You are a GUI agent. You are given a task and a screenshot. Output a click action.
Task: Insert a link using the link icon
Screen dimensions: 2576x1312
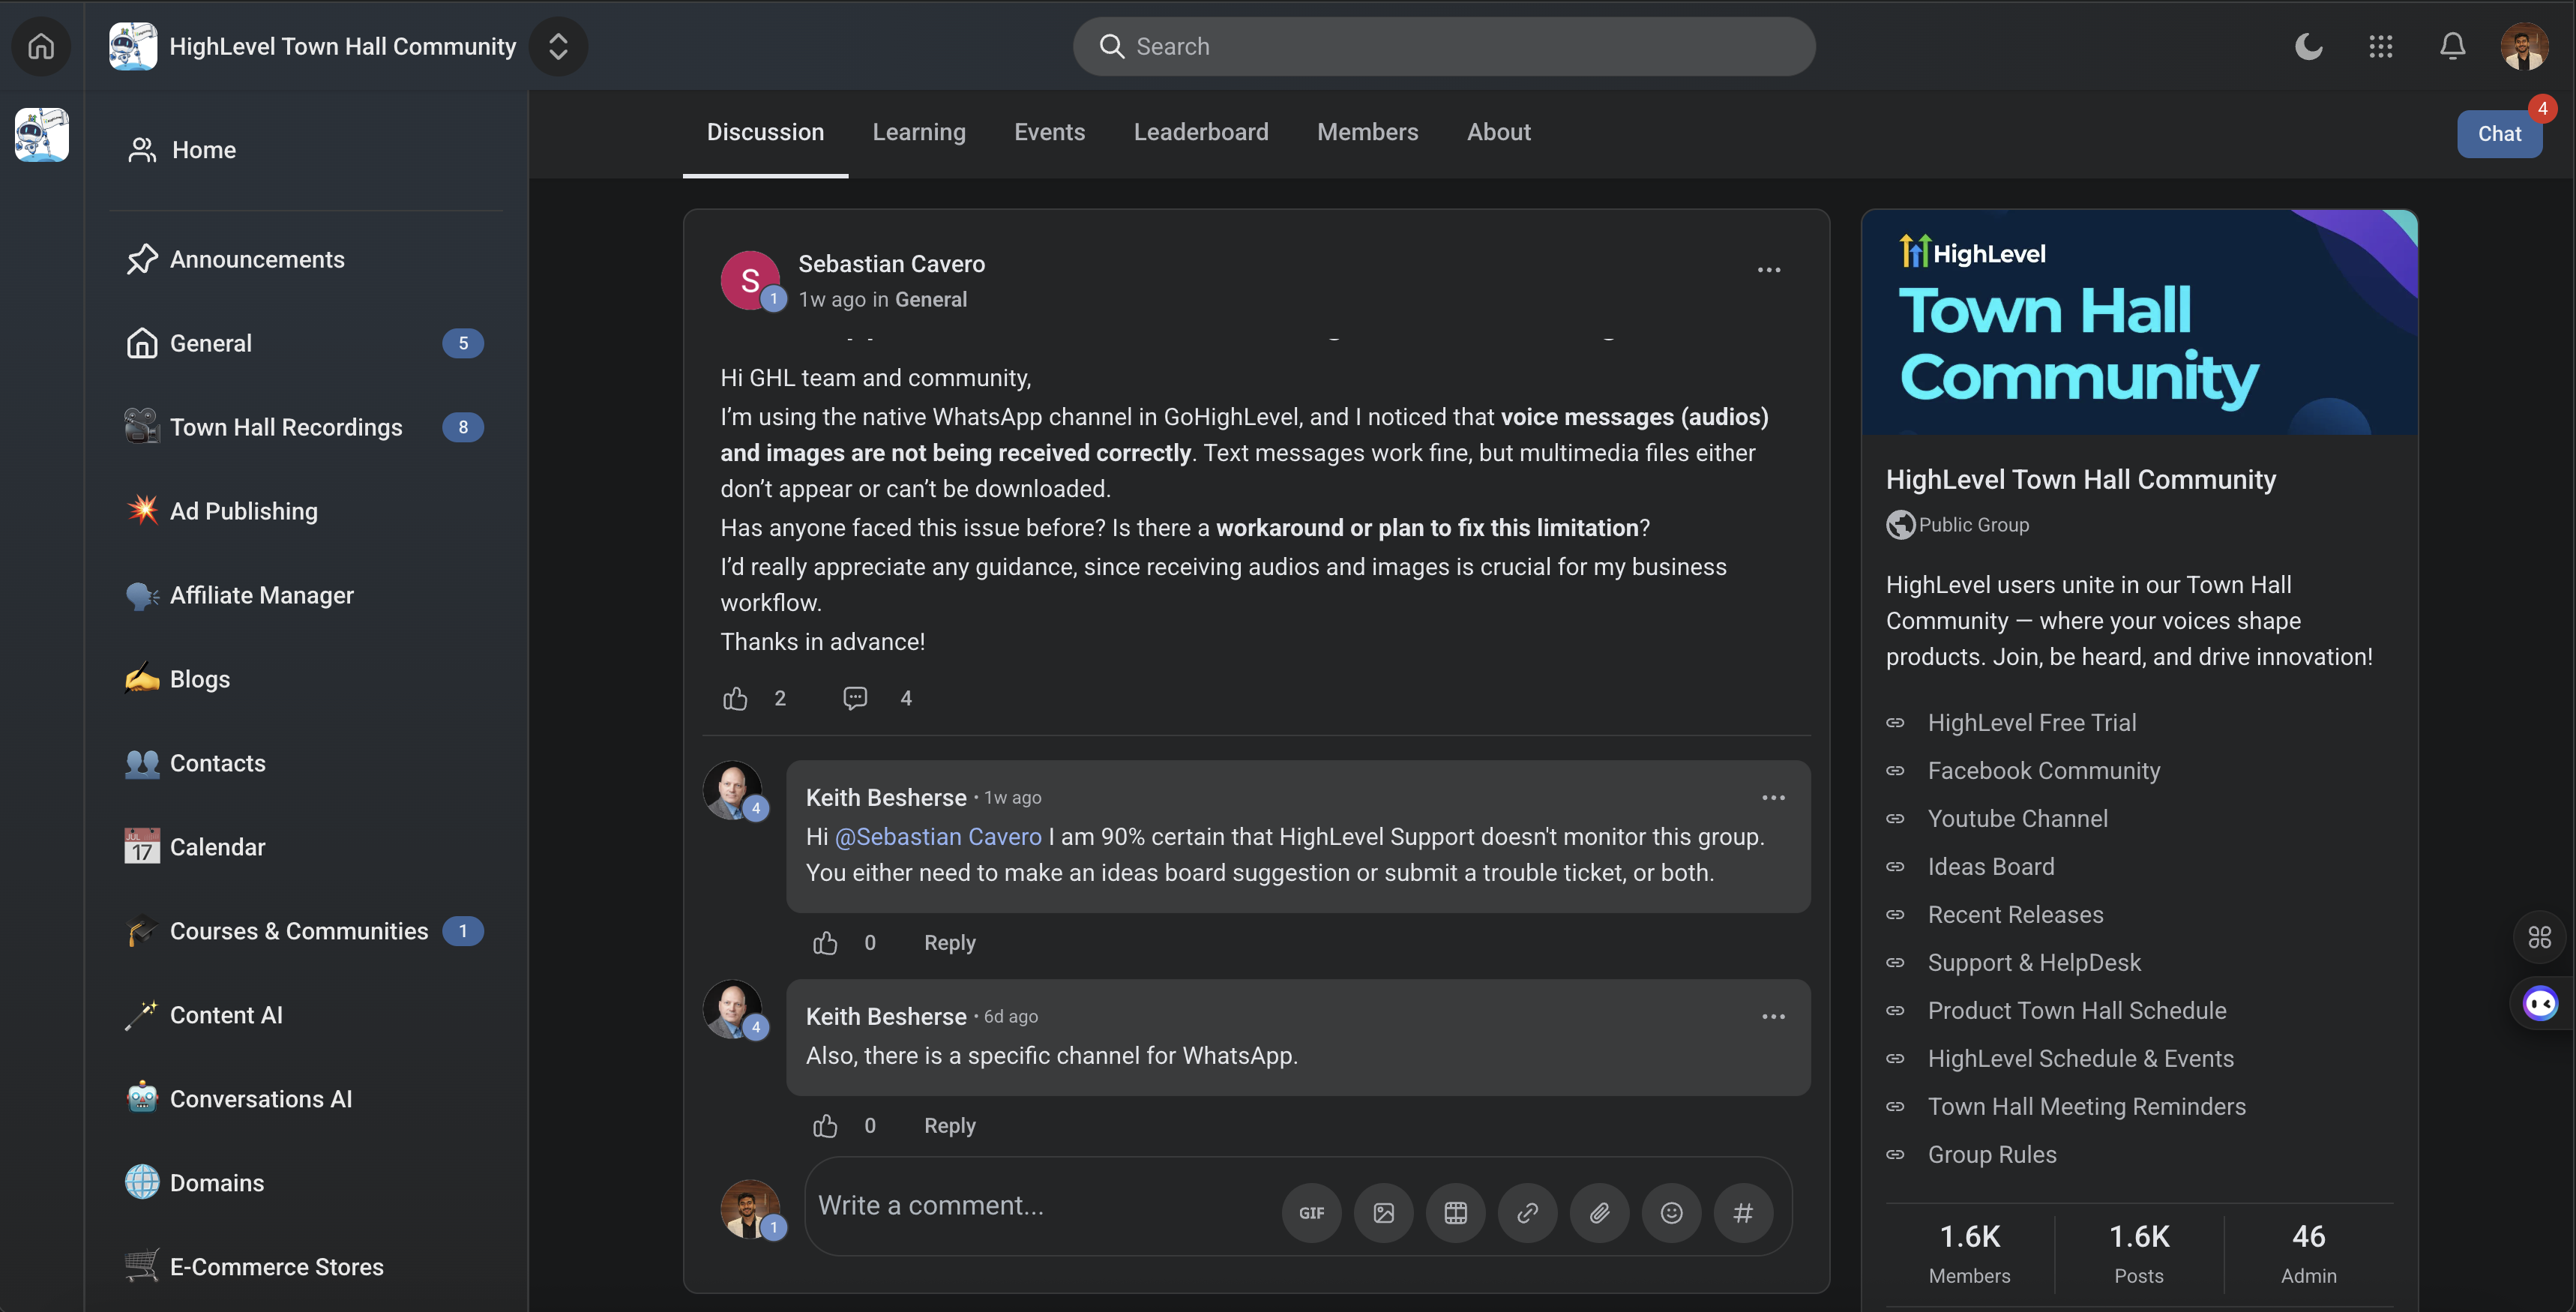(x=1527, y=1213)
